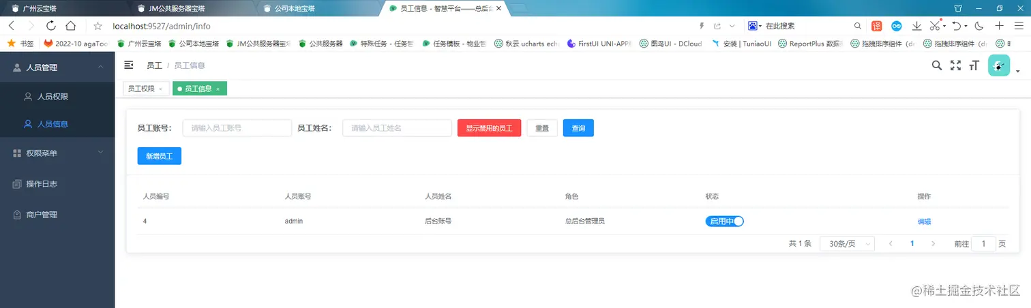The width and height of the screenshot is (1031, 308).
Task: Toggle fullscreen with the header screen icon
Action: click(956, 65)
